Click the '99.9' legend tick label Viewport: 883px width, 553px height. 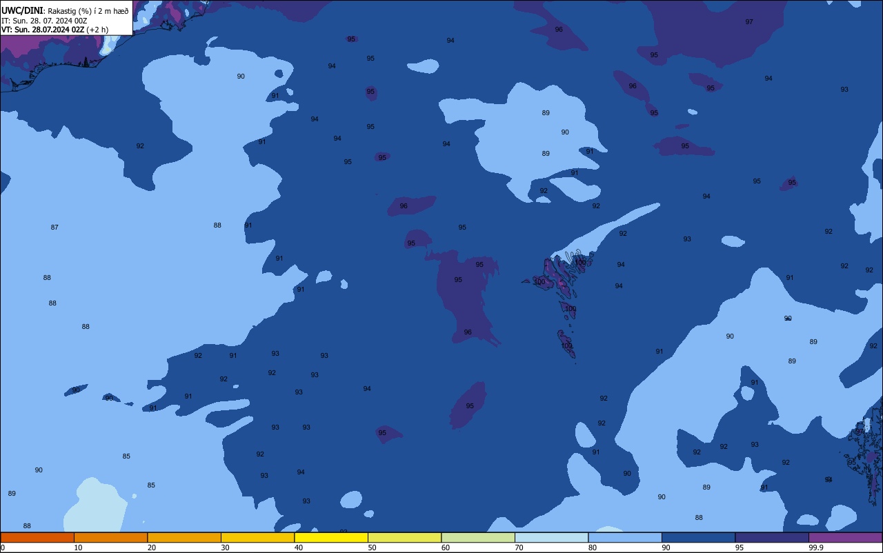pyautogui.click(x=816, y=547)
